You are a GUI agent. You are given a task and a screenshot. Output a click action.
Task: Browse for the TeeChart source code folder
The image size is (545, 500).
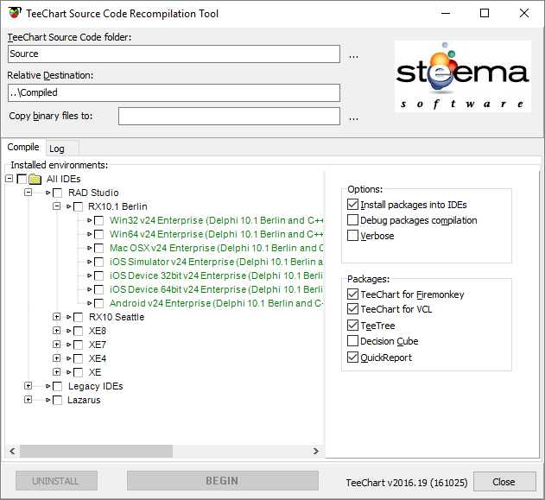coord(353,56)
